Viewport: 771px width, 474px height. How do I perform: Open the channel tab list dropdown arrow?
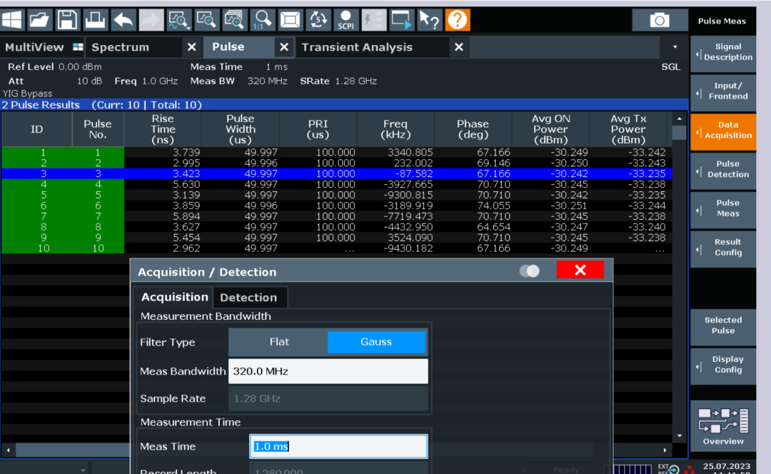[675, 47]
